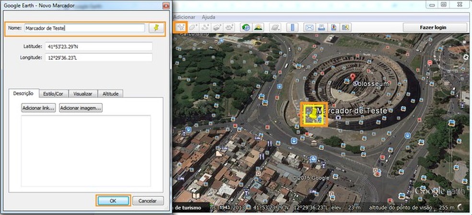This screenshot has width=472, height=215.
Task: Click the Longitude input field
Action: (x=99, y=57)
